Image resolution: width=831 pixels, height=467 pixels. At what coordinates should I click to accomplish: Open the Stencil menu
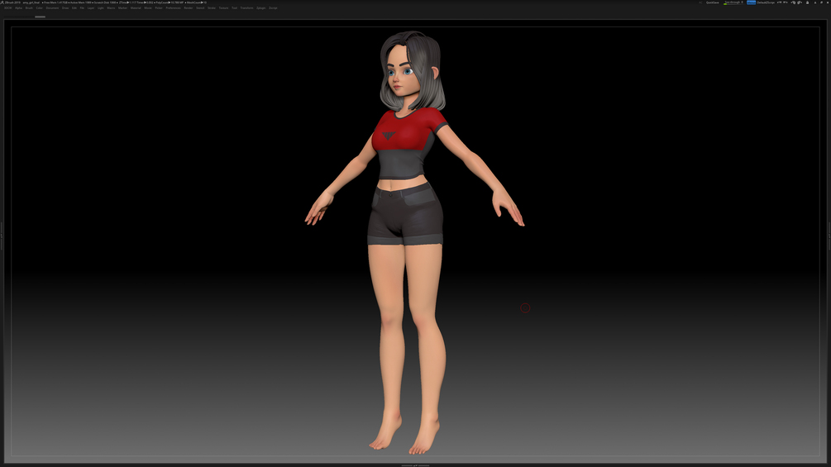(x=200, y=8)
